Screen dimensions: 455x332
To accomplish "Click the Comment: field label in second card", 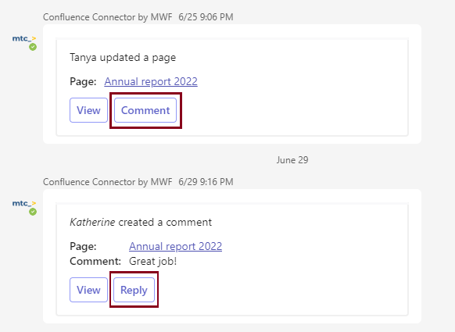I will coord(95,261).
